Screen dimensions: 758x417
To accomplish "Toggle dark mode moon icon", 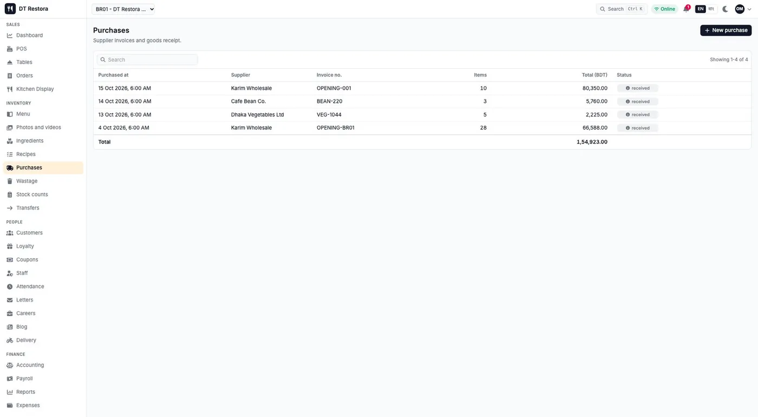I will click(726, 9).
